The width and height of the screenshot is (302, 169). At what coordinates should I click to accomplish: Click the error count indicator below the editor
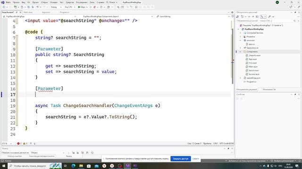pyautogui.click(x=19, y=144)
